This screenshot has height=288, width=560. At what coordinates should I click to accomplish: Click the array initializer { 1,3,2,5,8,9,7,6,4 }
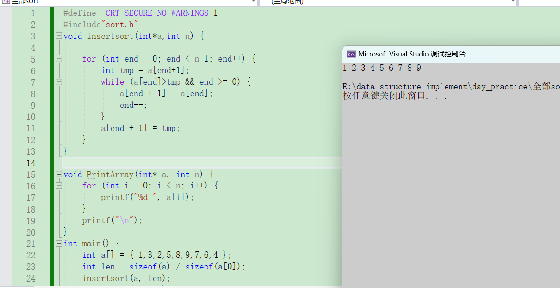click(179, 255)
